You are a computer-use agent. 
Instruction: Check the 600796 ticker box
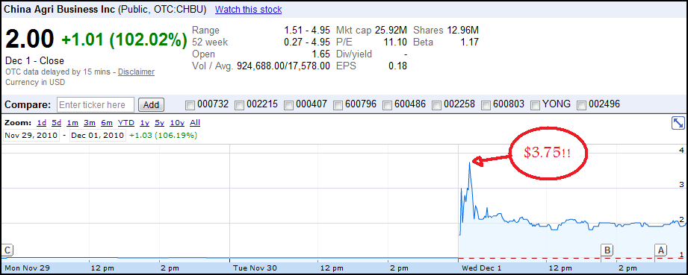(338, 105)
